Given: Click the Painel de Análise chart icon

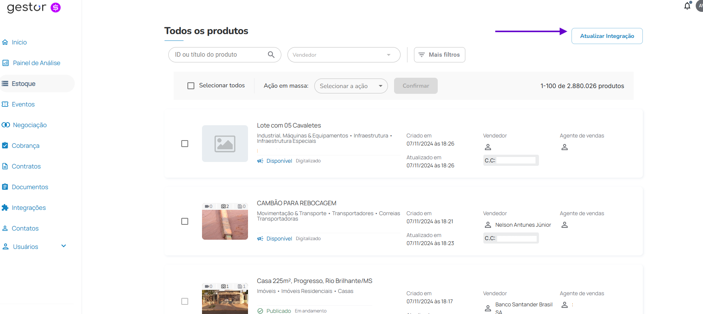Looking at the screenshot, I should point(6,63).
